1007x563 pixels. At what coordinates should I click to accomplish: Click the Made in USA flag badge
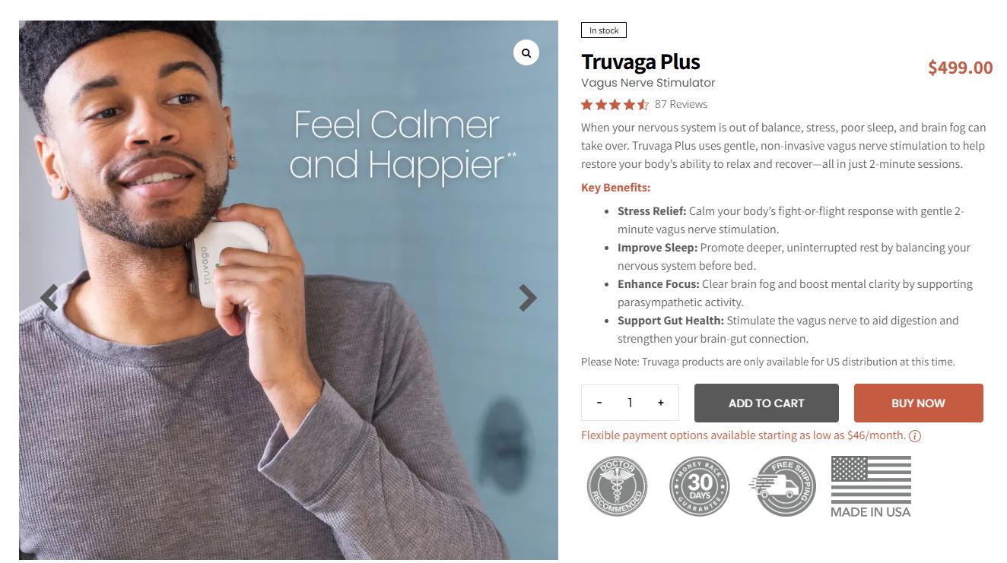(871, 487)
